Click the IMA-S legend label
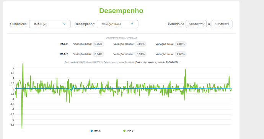 pos(98,131)
